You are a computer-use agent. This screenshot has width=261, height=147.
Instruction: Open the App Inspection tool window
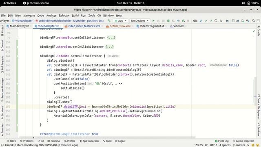[x=89, y=141]
